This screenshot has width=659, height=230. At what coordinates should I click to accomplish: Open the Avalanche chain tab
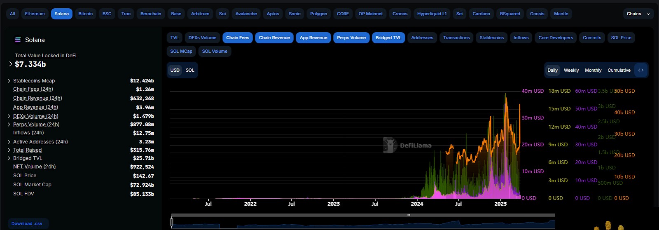coord(246,14)
